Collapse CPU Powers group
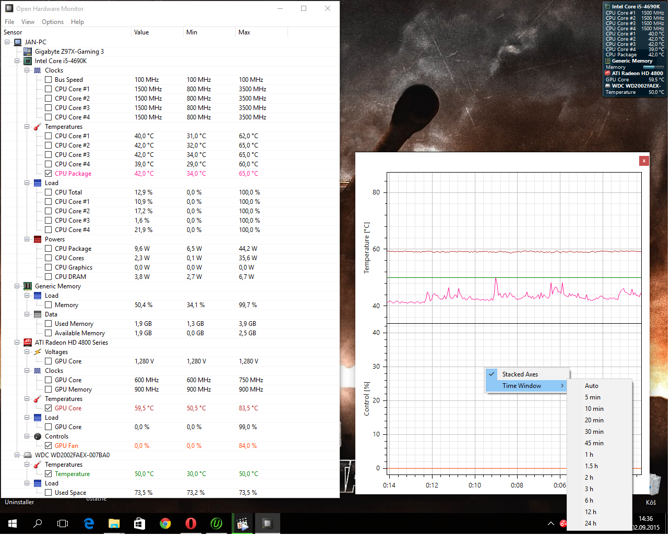 (x=27, y=239)
